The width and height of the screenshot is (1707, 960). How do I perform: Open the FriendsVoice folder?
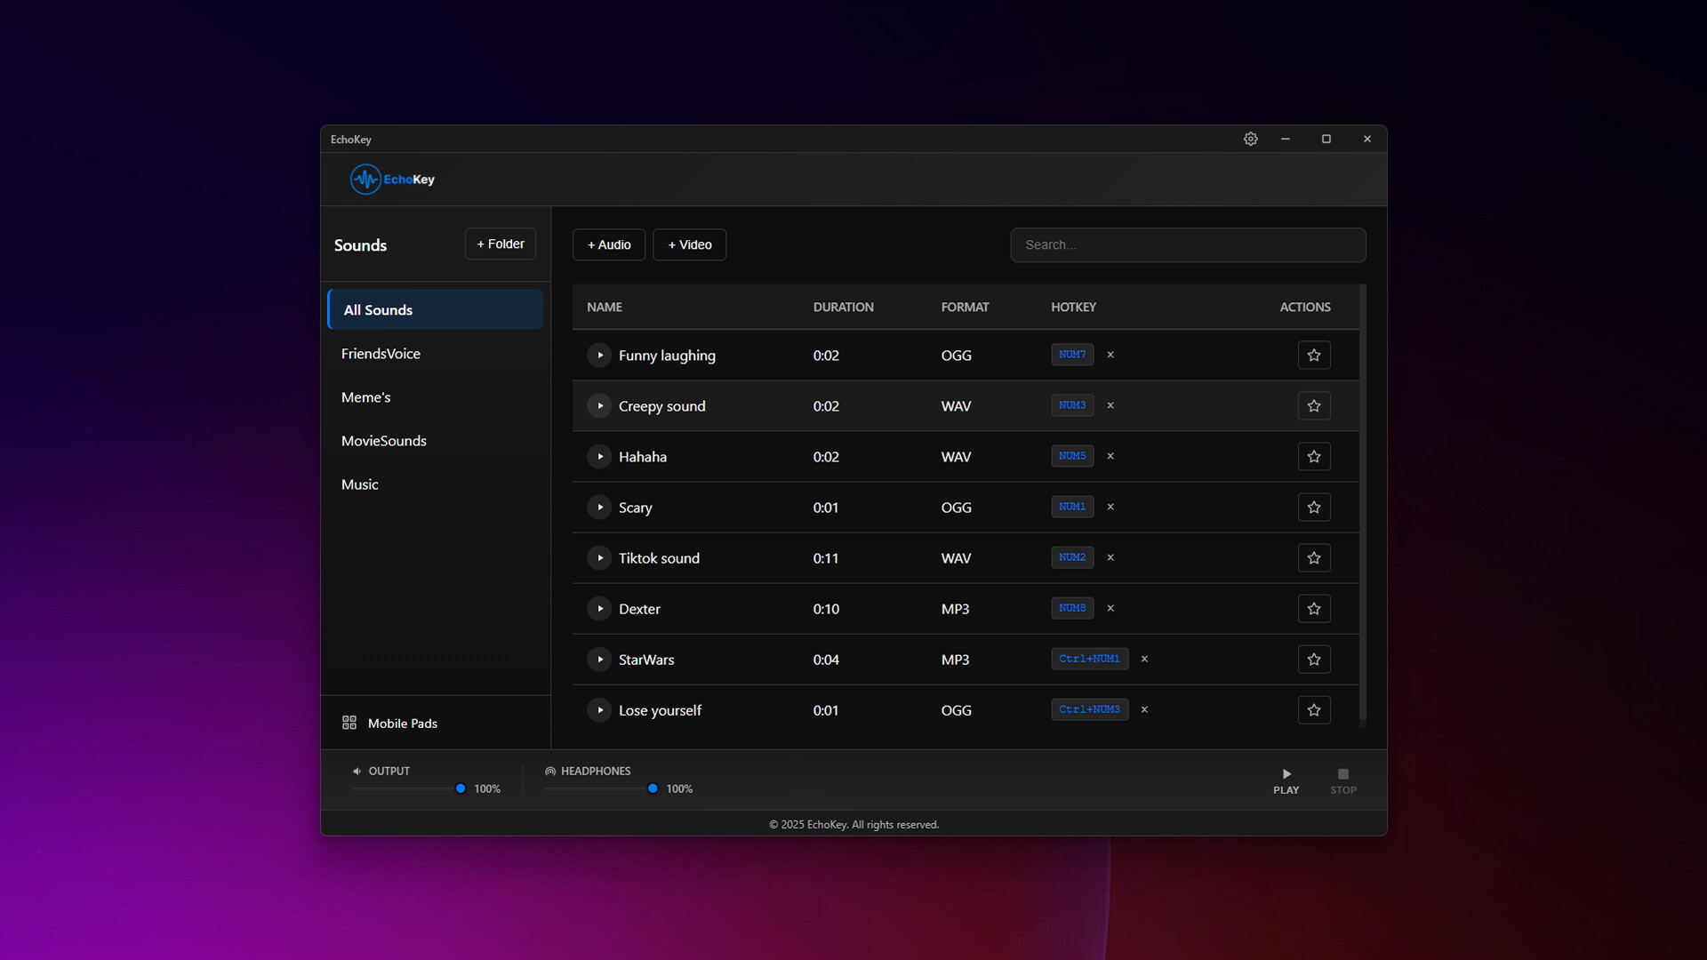[381, 354]
